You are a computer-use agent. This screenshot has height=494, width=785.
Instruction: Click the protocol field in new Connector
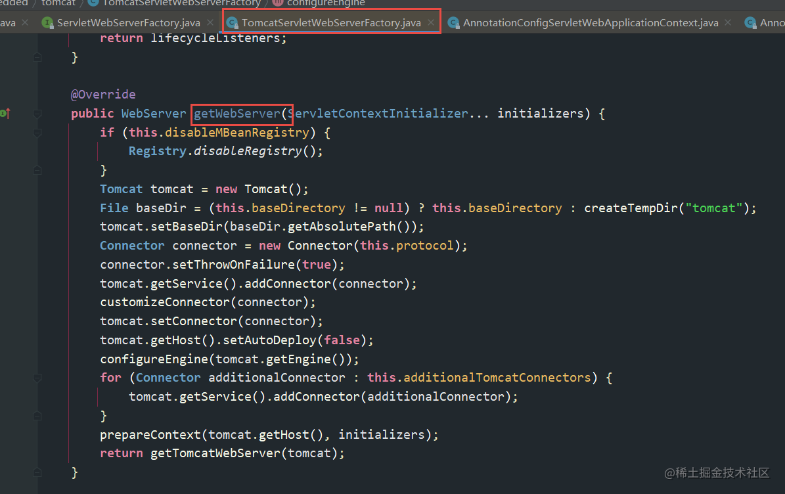(424, 246)
